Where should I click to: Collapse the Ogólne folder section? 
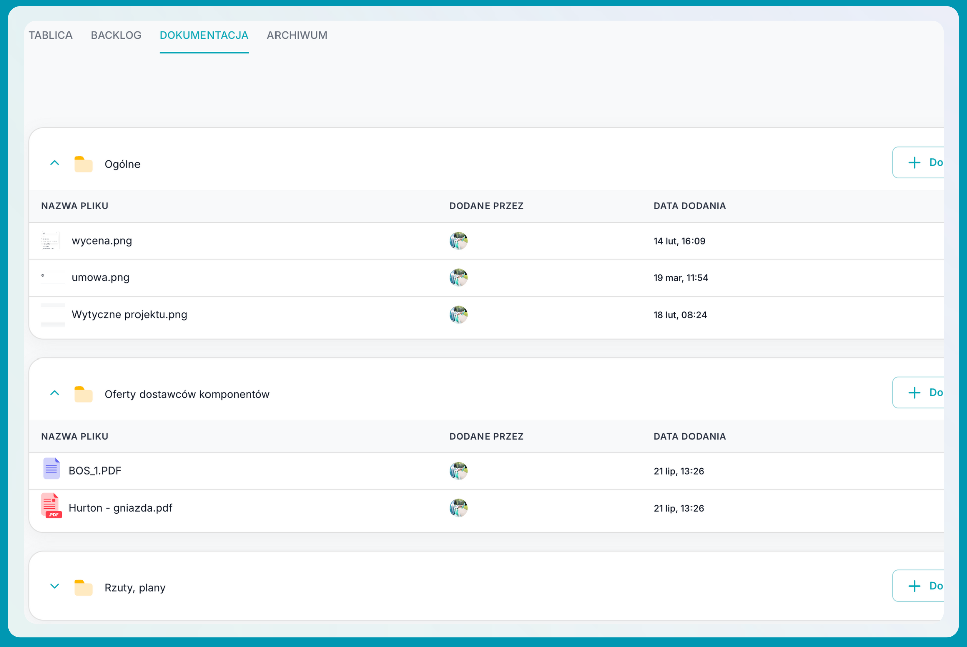tap(55, 163)
